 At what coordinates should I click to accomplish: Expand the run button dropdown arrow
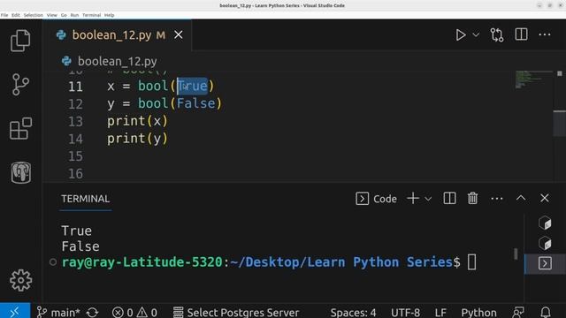tap(476, 35)
